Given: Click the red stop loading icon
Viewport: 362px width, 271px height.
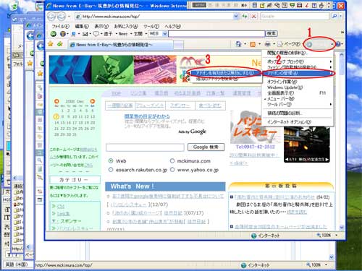Looking at the screenshot, I should coord(253,16).
